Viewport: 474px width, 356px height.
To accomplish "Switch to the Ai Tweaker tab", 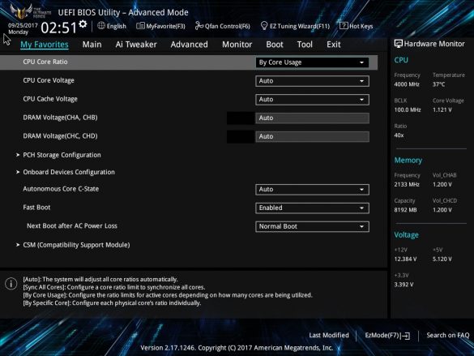I will [136, 45].
